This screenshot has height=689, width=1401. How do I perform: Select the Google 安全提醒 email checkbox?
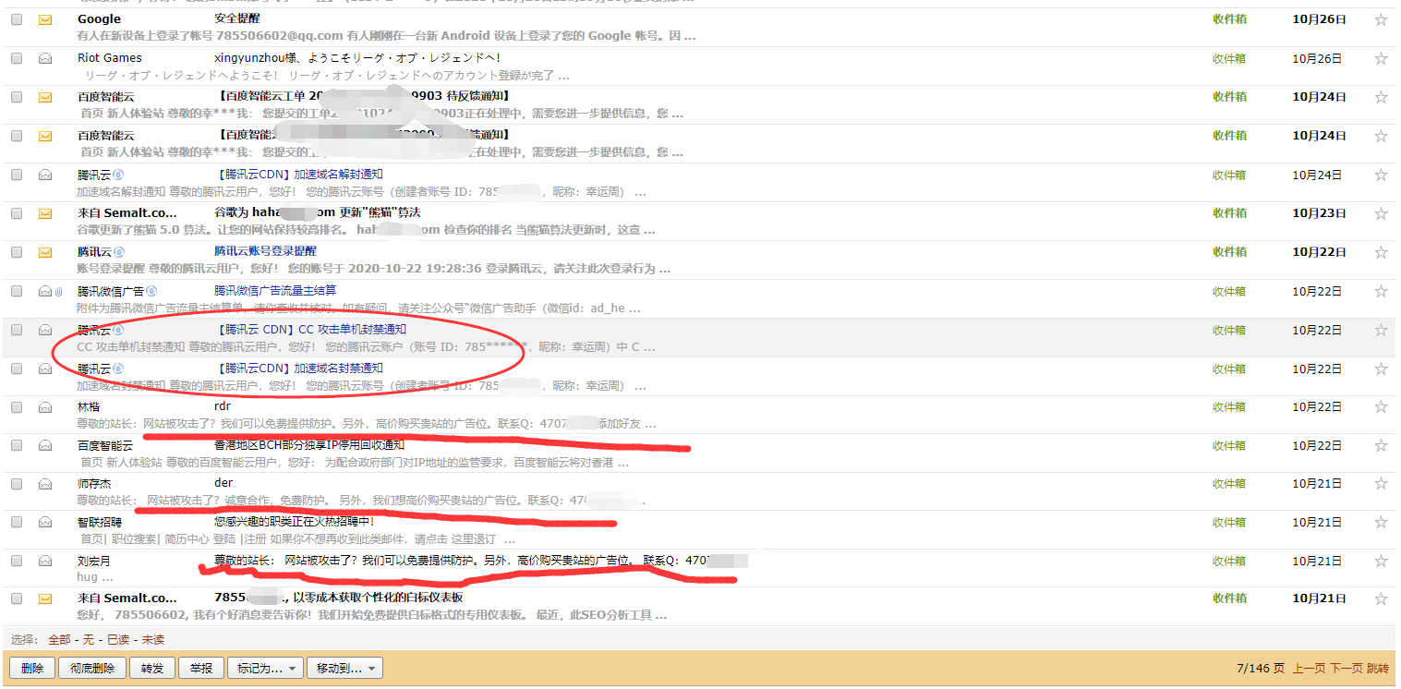[17, 19]
